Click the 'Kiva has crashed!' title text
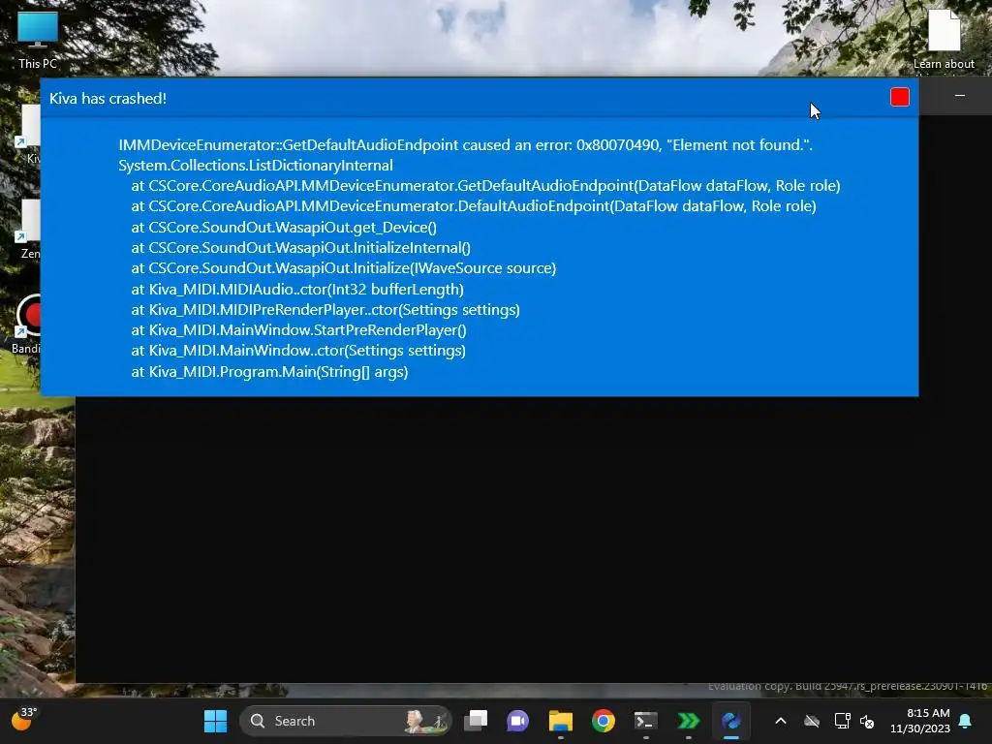The image size is (992, 744). click(x=108, y=99)
